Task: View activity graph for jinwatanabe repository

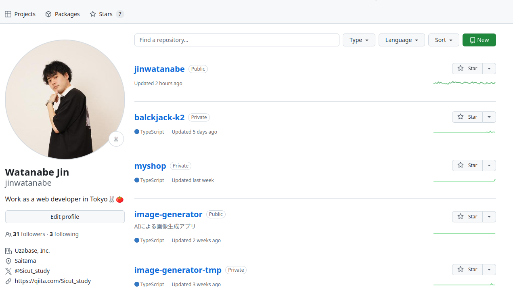Action: coord(465,83)
